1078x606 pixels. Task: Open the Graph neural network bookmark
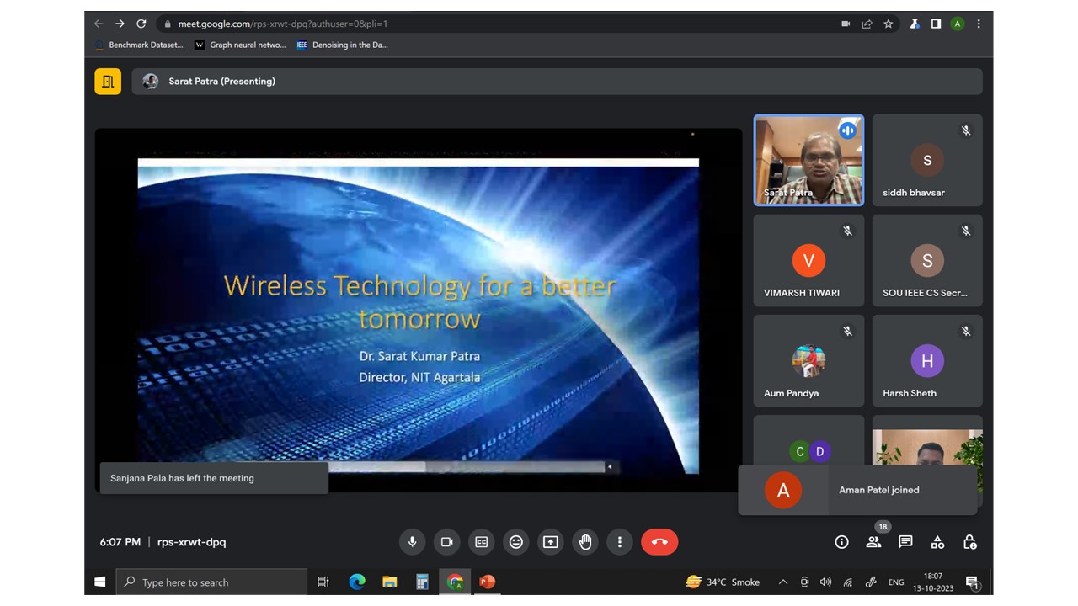[241, 45]
